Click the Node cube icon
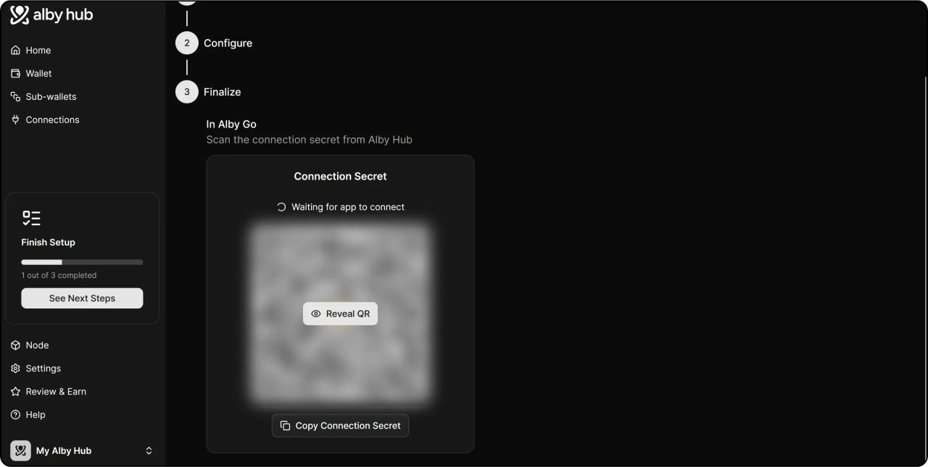928x467 pixels. (16, 346)
